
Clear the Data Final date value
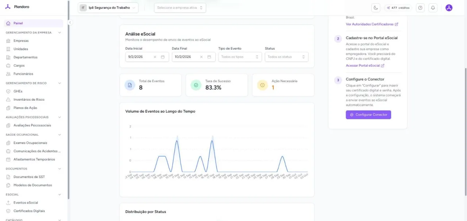201,57
